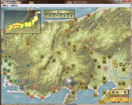The image size is (132, 105).
Task: Select blue-bordered crest on the southwest coastline
Action: click(21, 88)
